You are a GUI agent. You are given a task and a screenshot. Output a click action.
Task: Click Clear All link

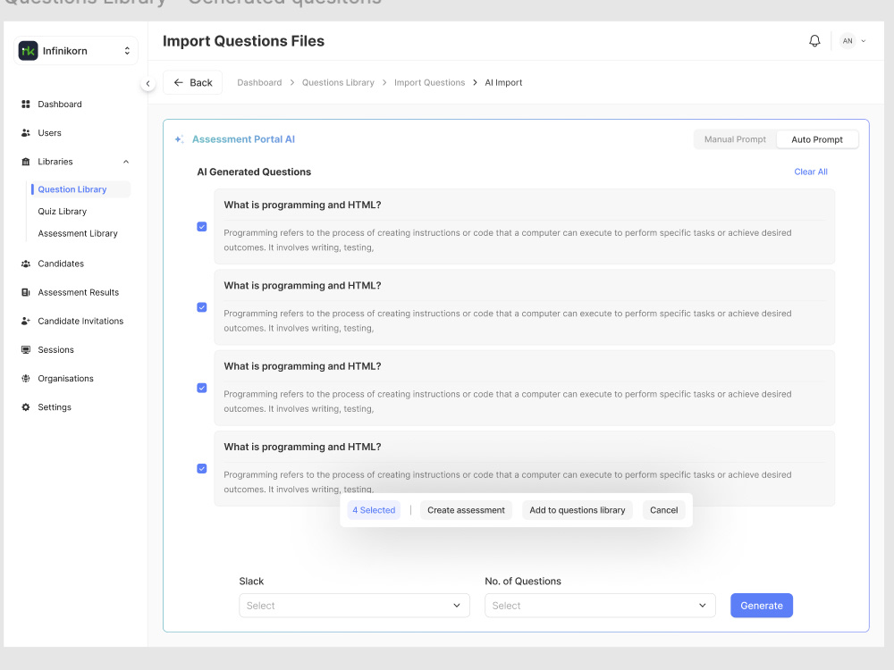(x=811, y=172)
